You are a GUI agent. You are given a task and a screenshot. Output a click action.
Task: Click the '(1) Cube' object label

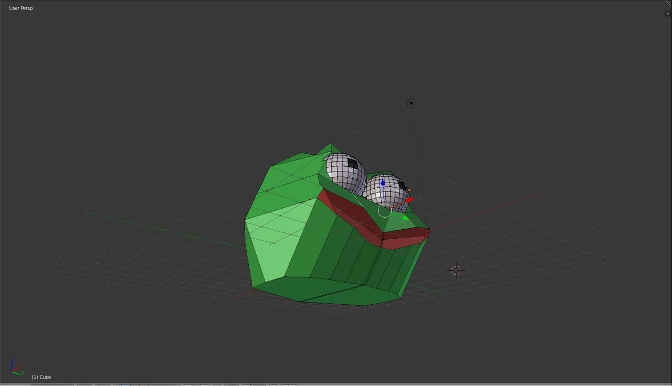pyautogui.click(x=41, y=377)
